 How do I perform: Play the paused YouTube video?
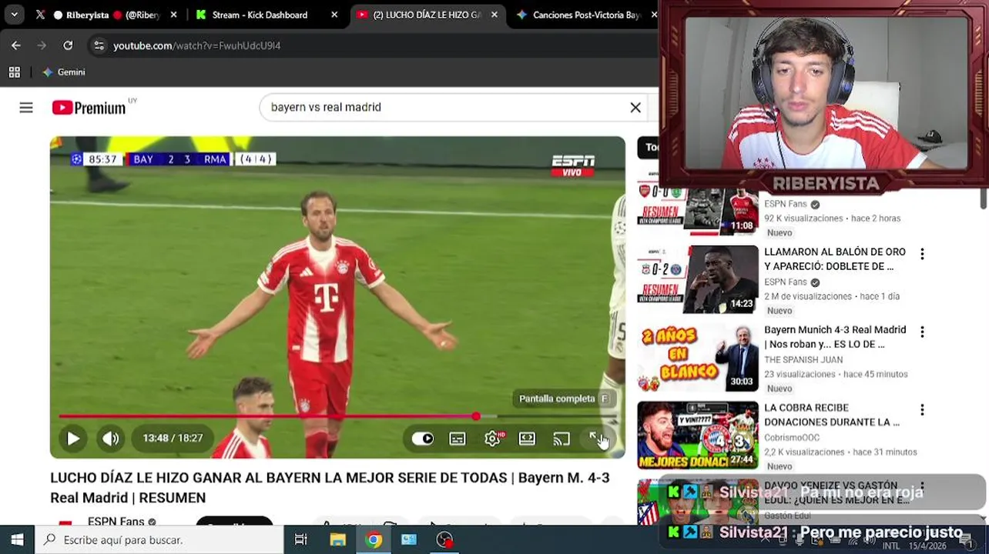click(x=73, y=439)
